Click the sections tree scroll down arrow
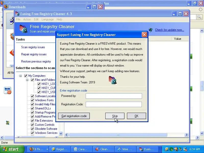Viewport: 204px width, 153px height. (x=61, y=133)
